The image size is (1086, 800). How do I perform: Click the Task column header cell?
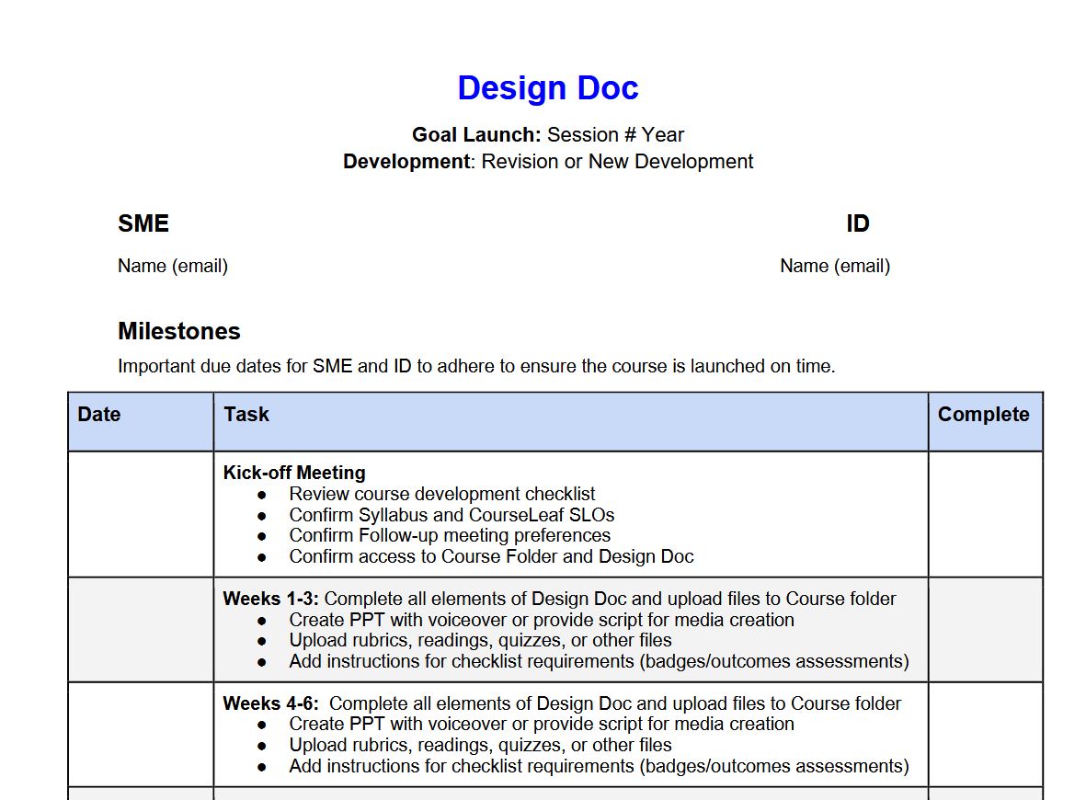coord(246,415)
